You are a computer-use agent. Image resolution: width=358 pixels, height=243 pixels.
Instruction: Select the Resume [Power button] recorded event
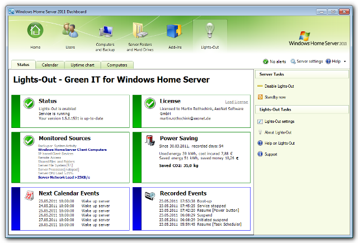199,211
